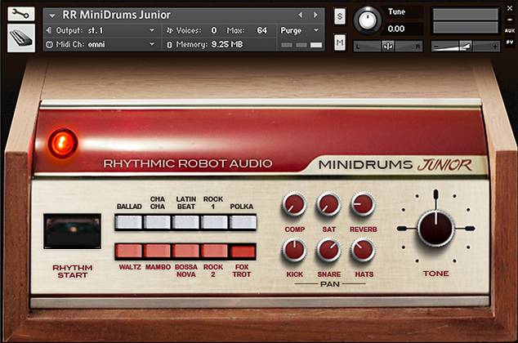Select the Rock 2 rhythm button
This screenshot has height=343, width=518.
(x=214, y=252)
